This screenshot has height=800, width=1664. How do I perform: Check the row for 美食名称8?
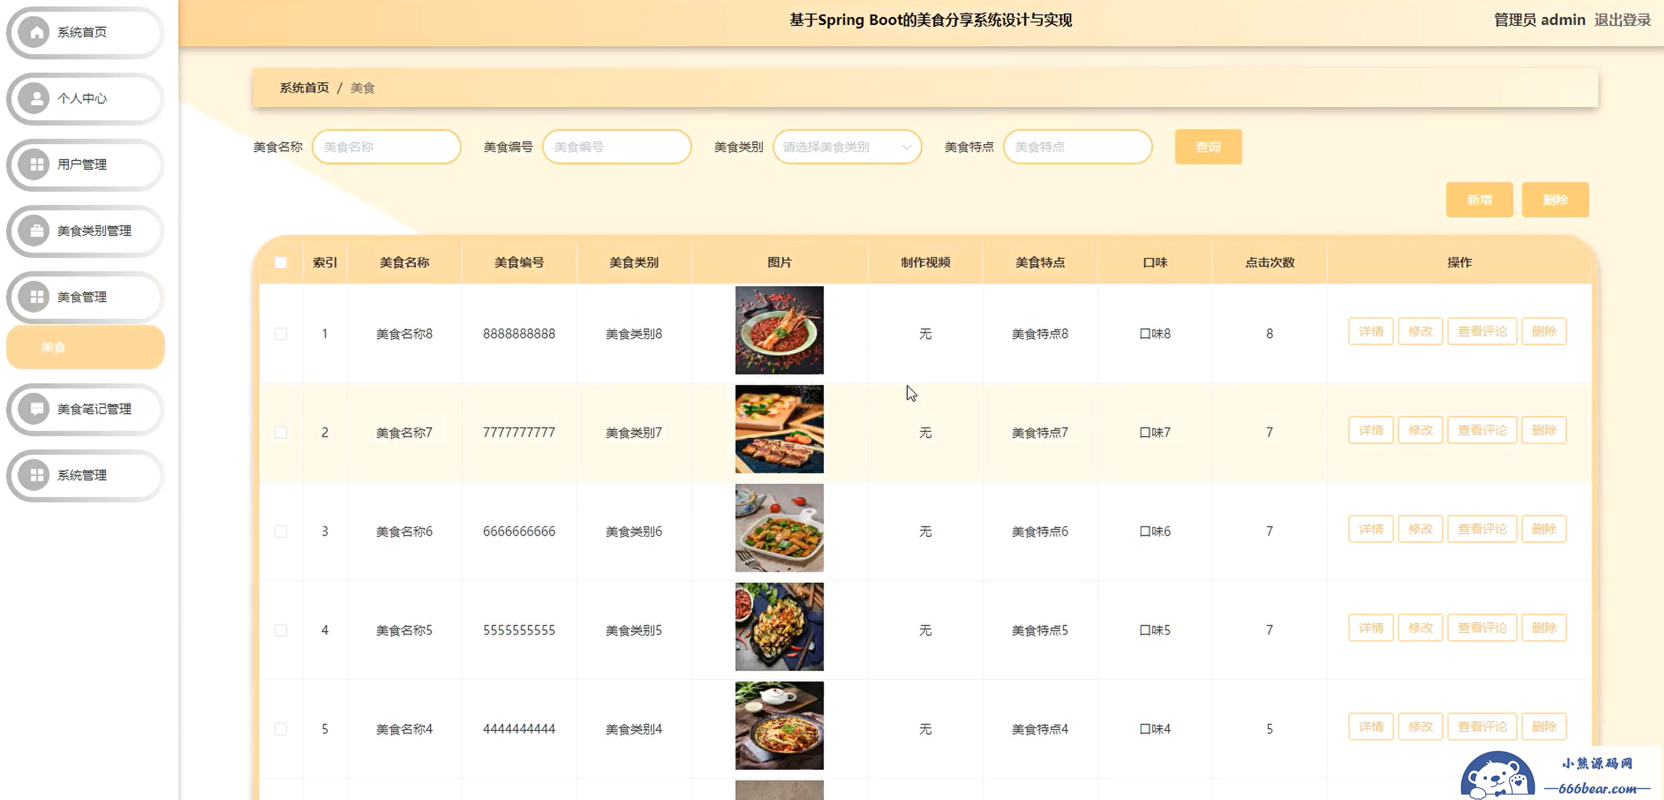pyautogui.click(x=280, y=333)
